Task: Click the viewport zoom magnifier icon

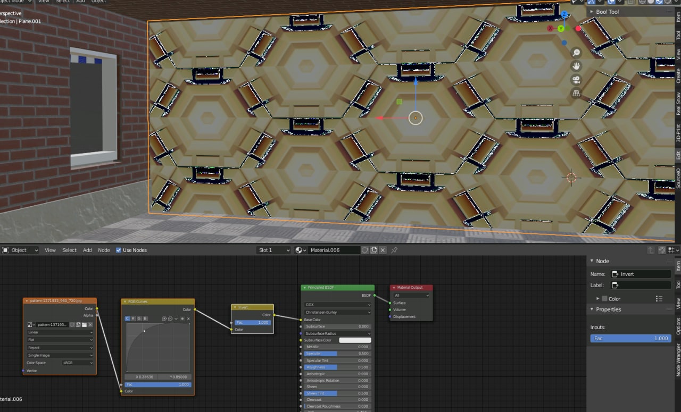Action: point(576,53)
